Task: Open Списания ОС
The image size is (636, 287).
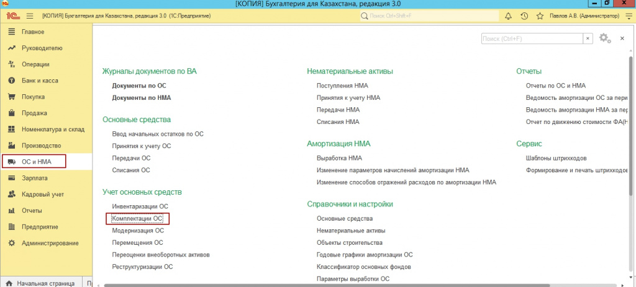Action: point(131,170)
